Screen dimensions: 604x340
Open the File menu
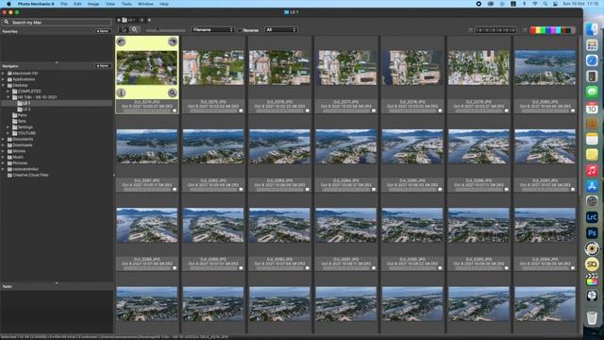(x=64, y=4)
